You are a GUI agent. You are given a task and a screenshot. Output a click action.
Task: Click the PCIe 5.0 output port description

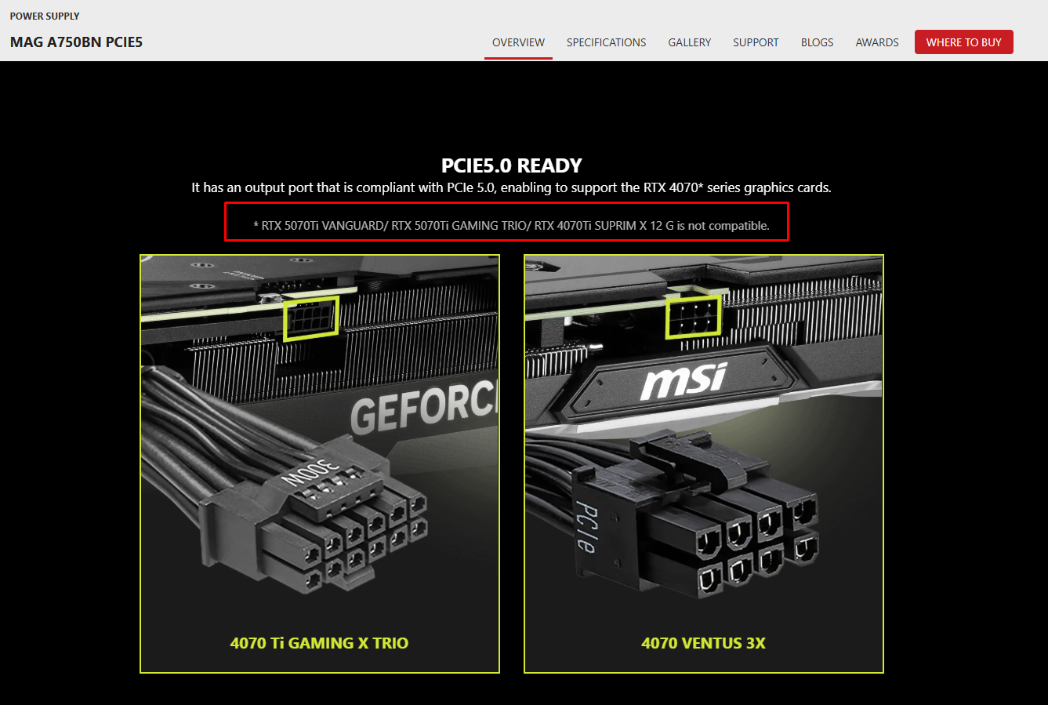[511, 187]
